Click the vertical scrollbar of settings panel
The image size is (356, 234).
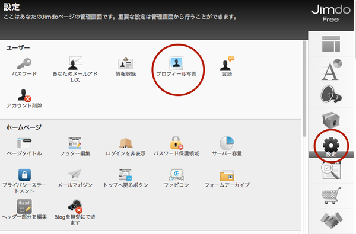[x=304, y=89]
